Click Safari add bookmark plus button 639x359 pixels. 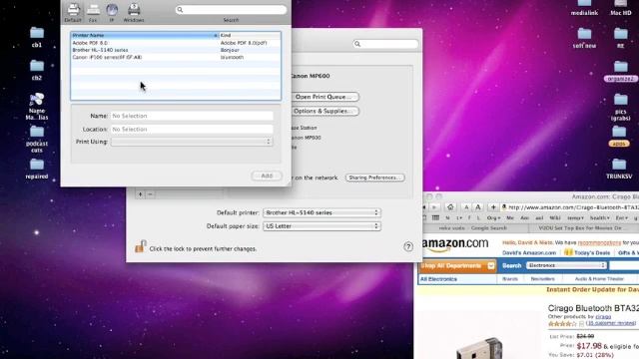493,207
